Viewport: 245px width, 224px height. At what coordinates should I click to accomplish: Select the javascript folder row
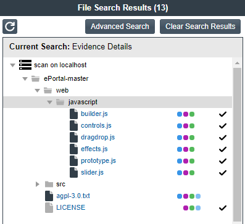(118, 102)
